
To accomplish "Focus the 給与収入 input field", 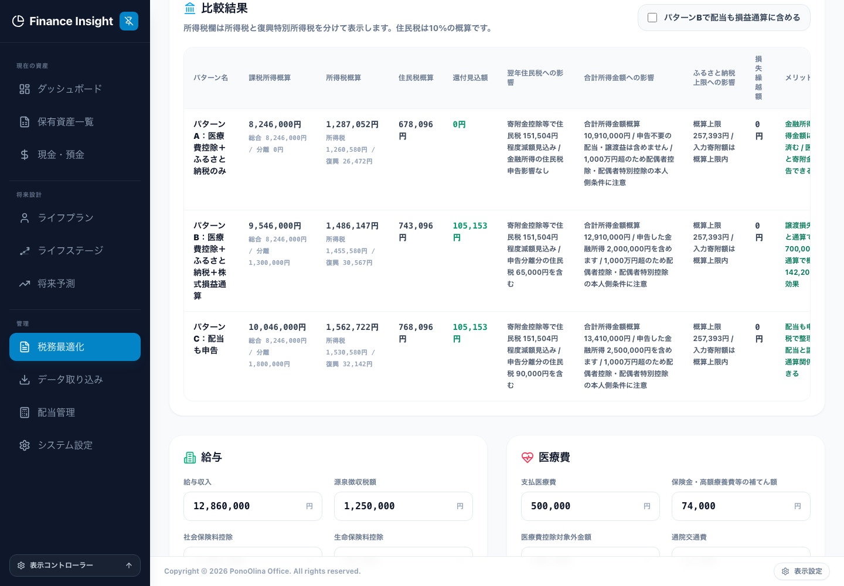I will point(253,506).
